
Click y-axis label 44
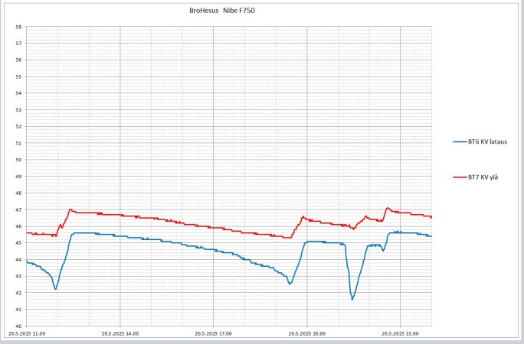pyautogui.click(x=18, y=259)
